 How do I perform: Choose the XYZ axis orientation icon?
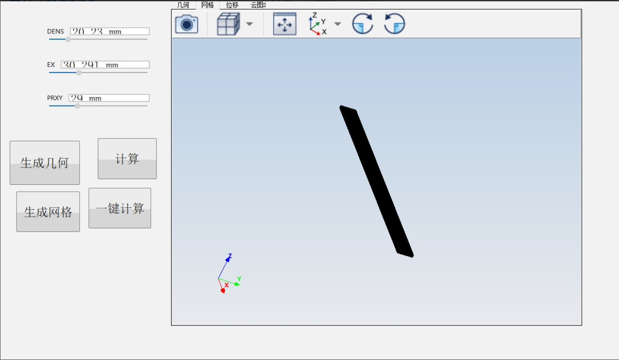pos(318,24)
